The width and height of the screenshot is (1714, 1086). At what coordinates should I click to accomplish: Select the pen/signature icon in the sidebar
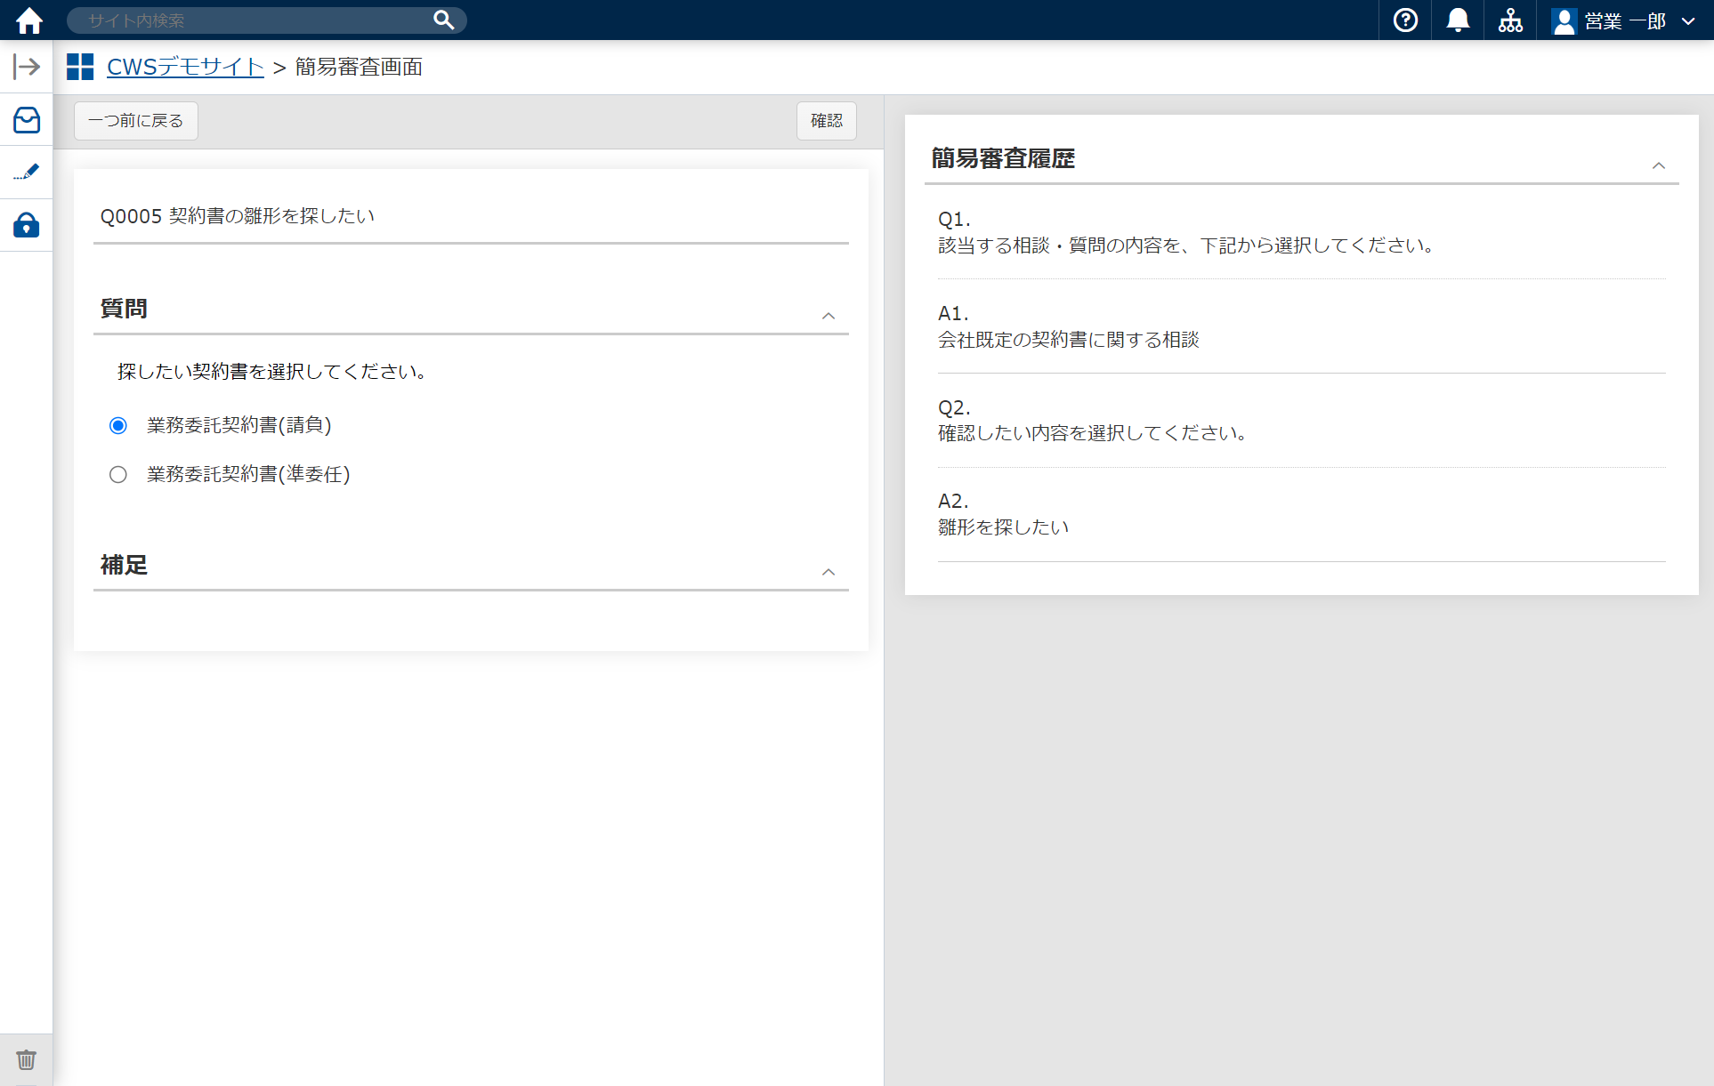click(27, 173)
